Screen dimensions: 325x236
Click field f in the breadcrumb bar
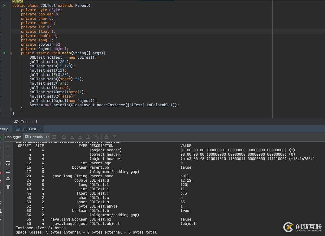click(36, 122)
